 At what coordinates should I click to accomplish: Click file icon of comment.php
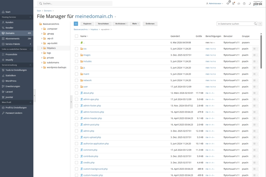tap(82, 150)
